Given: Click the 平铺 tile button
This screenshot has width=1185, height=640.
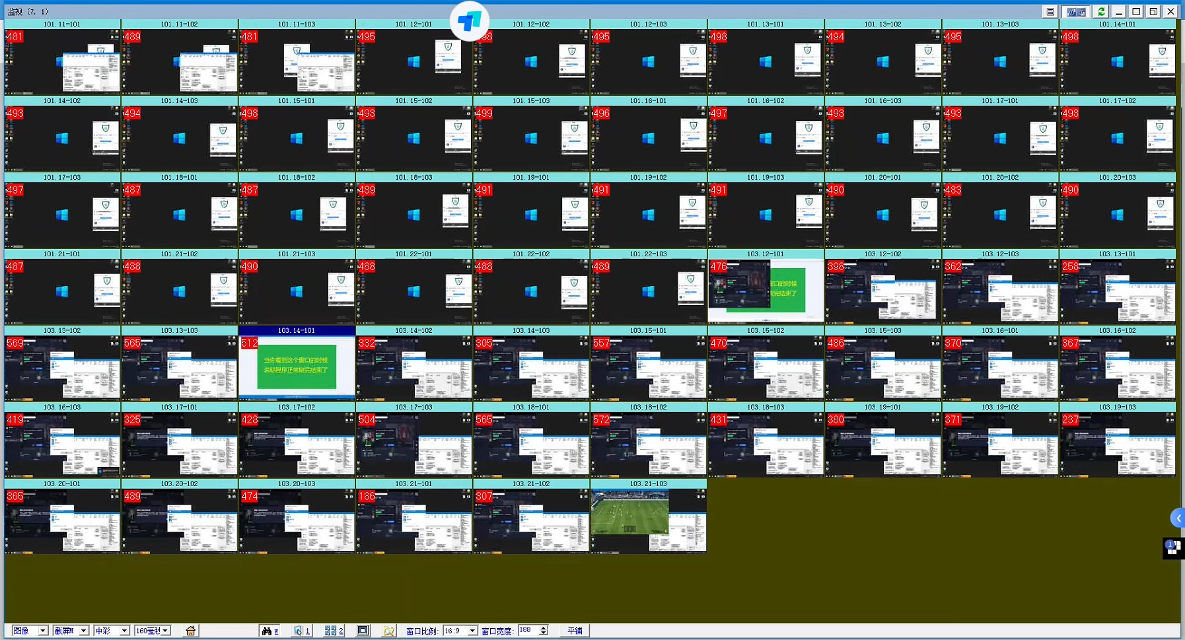Looking at the screenshot, I should [574, 630].
